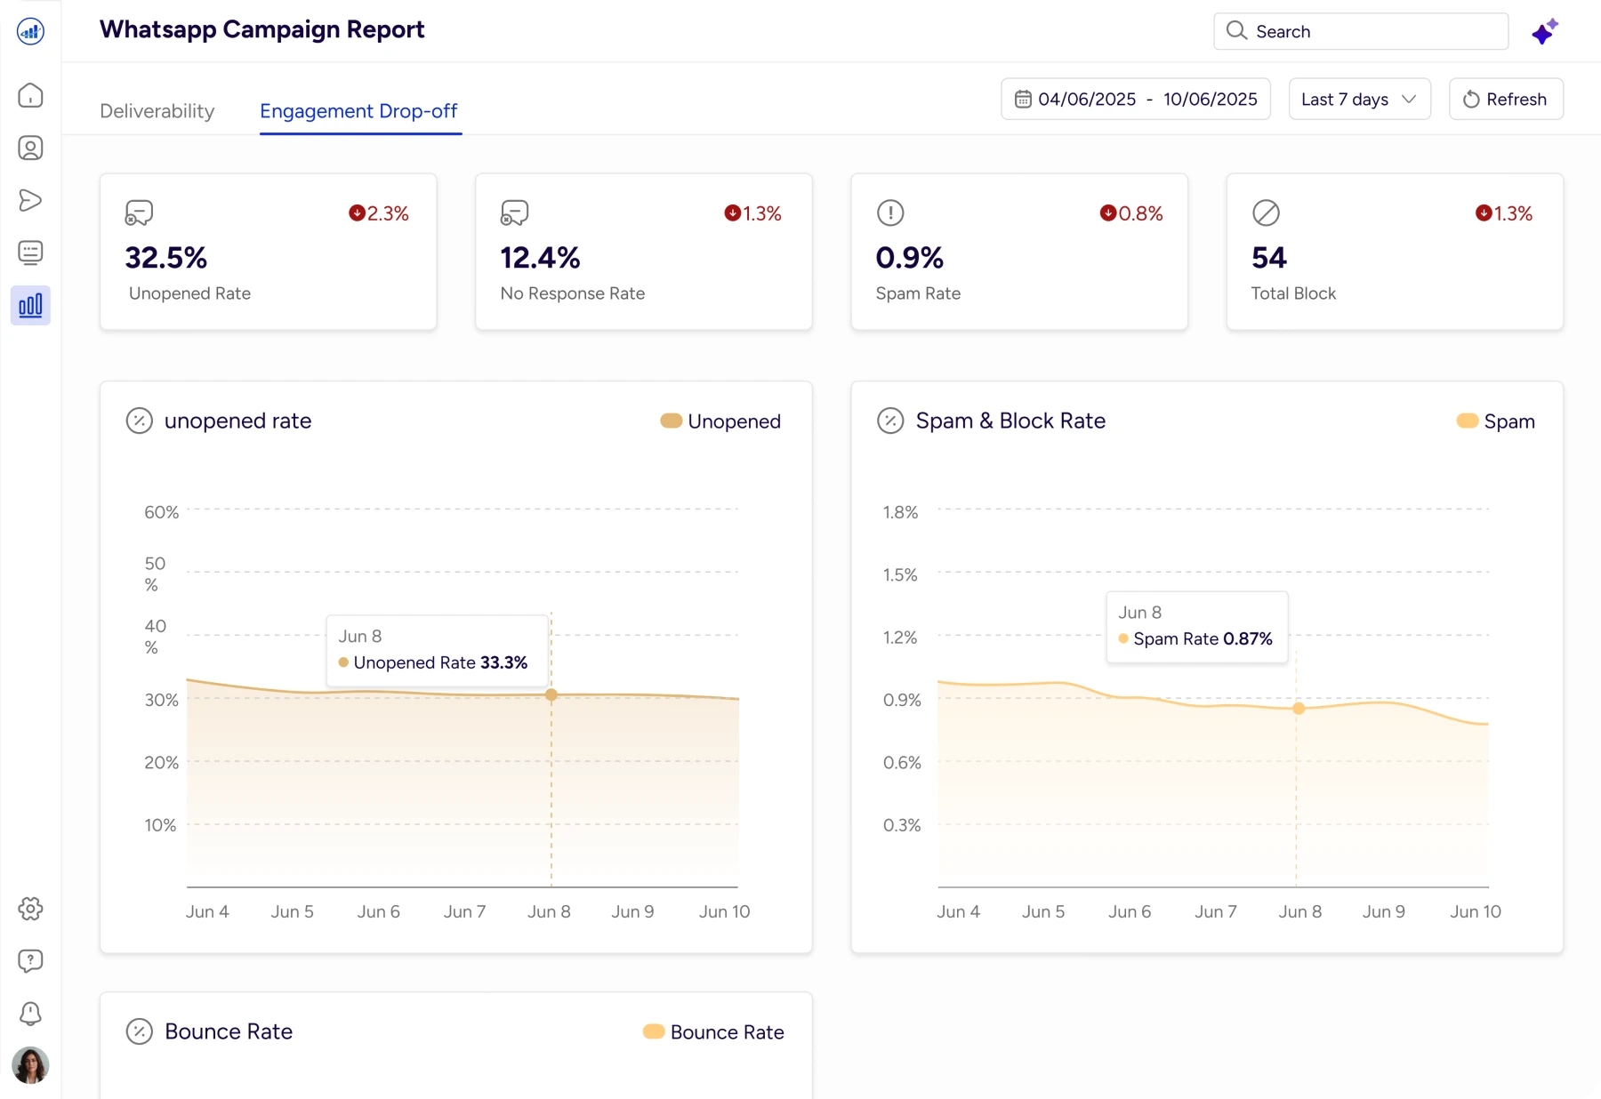Click the Search input field
Image resolution: width=1601 pixels, height=1099 pixels.
pyautogui.click(x=1361, y=32)
